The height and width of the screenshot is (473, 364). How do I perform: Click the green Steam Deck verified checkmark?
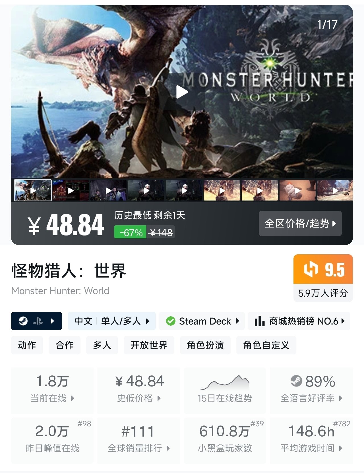pyautogui.click(x=171, y=321)
